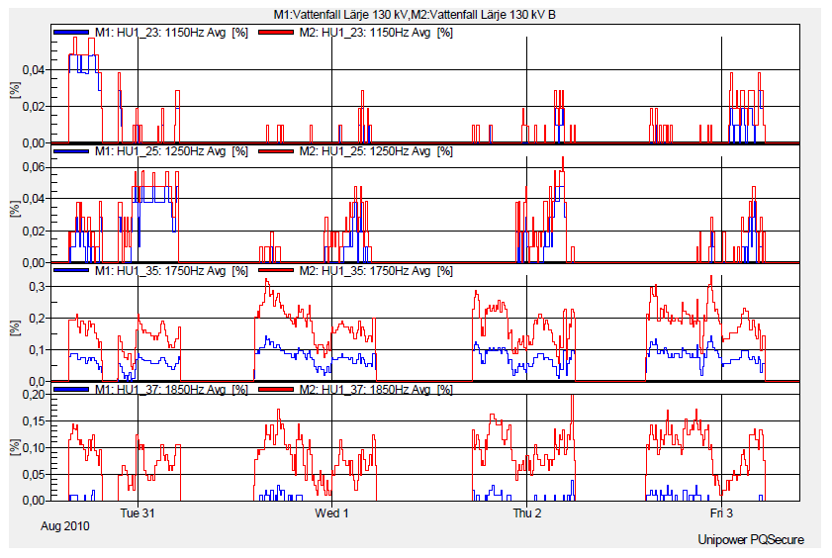Image resolution: width=832 pixels, height=558 pixels.
Task: Click the Fri 3 date label
Action: click(x=721, y=513)
